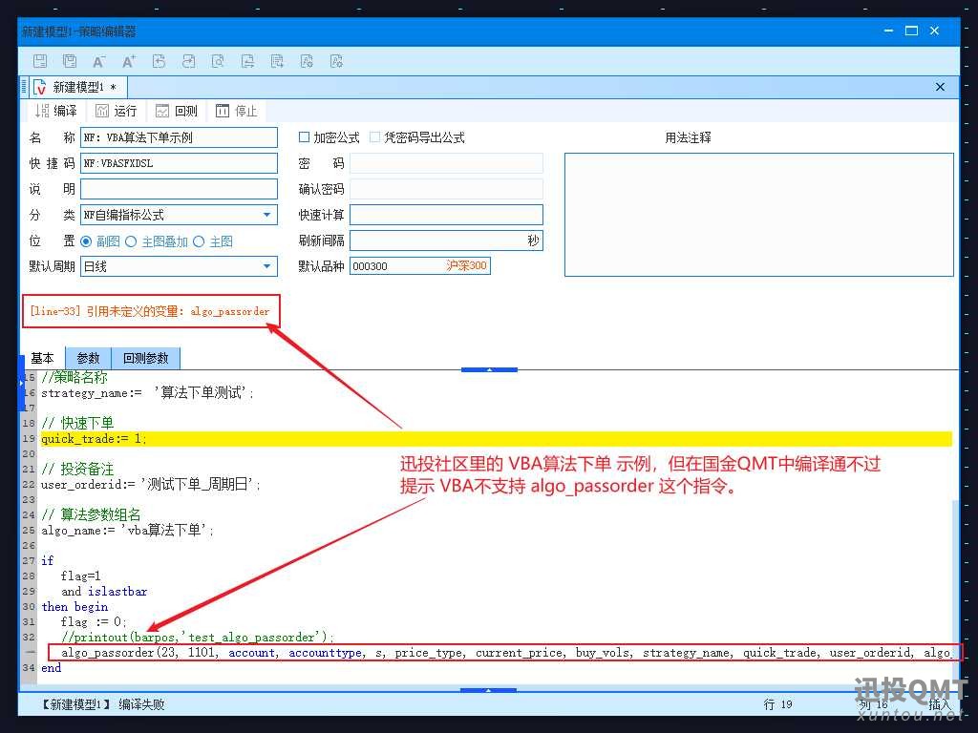
Task: Click the 名称 field with VBA算法下单示例
Action: 179,137
